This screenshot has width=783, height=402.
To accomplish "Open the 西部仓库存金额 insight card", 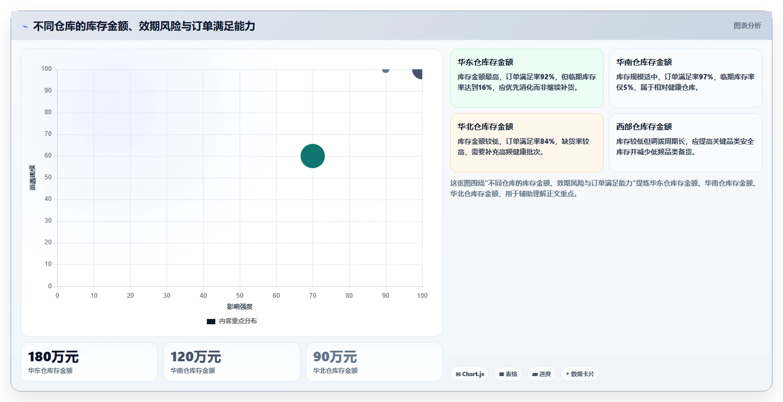I will (685, 143).
